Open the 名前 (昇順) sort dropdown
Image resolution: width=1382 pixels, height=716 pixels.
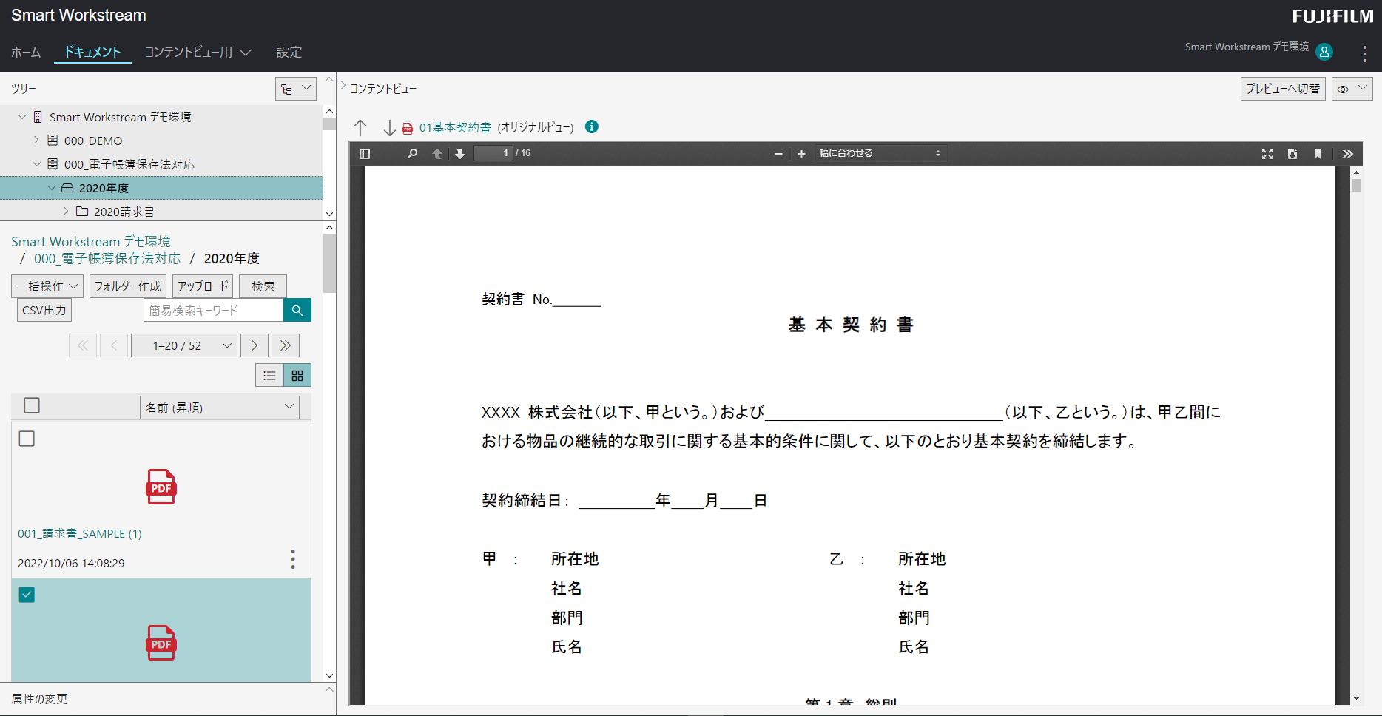(x=219, y=407)
